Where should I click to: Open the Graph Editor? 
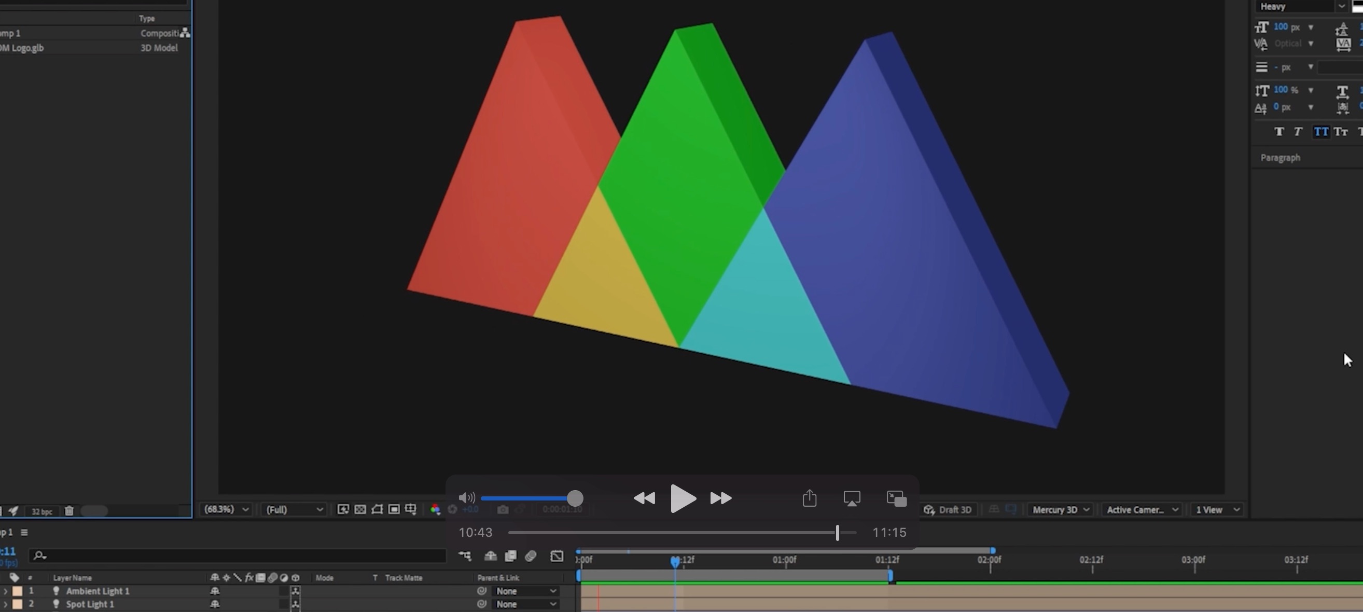tap(557, 556)
